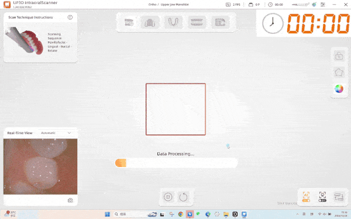The width and height of the screenshot is (351, 219).
Task: Click the frame count 0 P icon
Action: 251,5
